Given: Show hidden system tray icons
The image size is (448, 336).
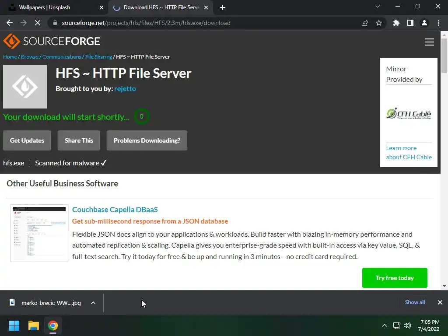Looking at the screenshot, I should click(x=385, y=325).
